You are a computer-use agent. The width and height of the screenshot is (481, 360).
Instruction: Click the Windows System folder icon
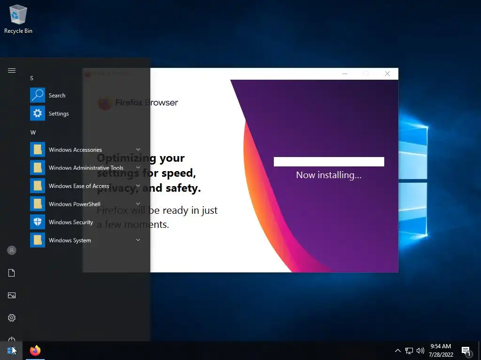[38, 240]
